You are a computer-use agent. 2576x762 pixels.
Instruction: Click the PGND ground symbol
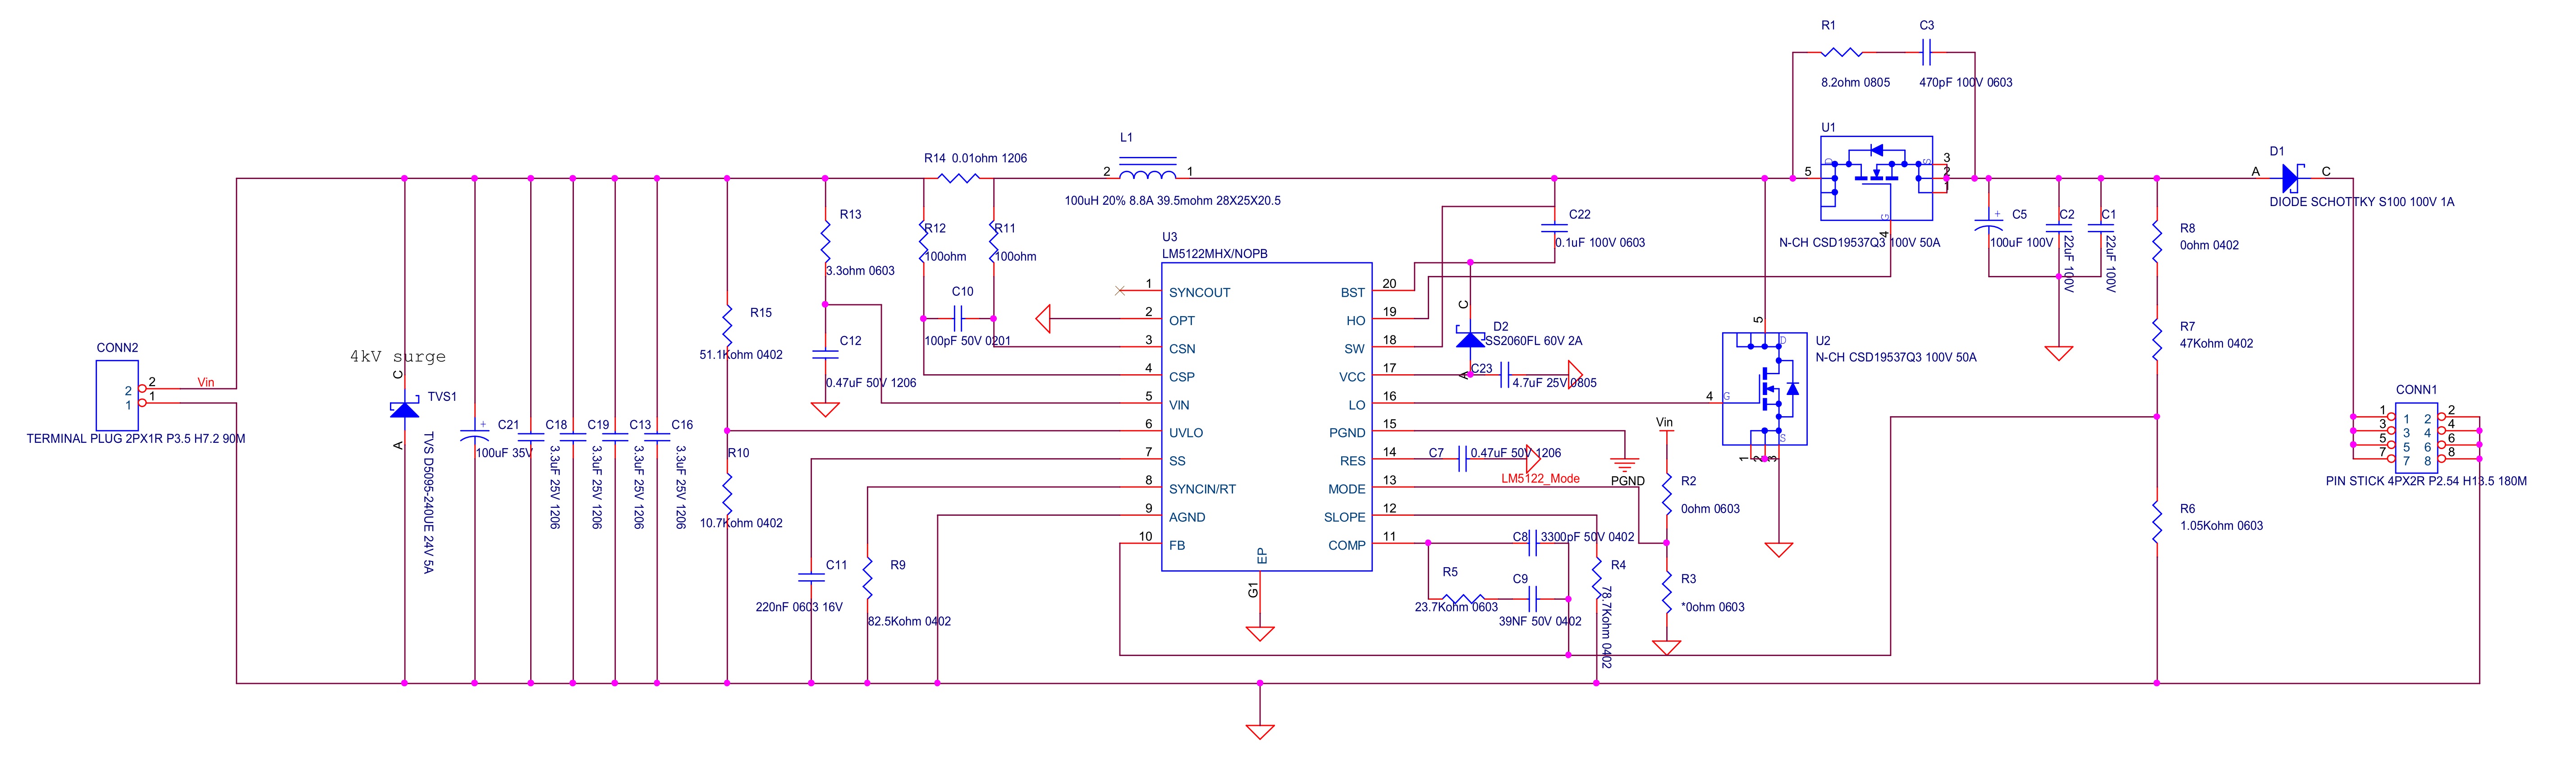pos(1625,465)
